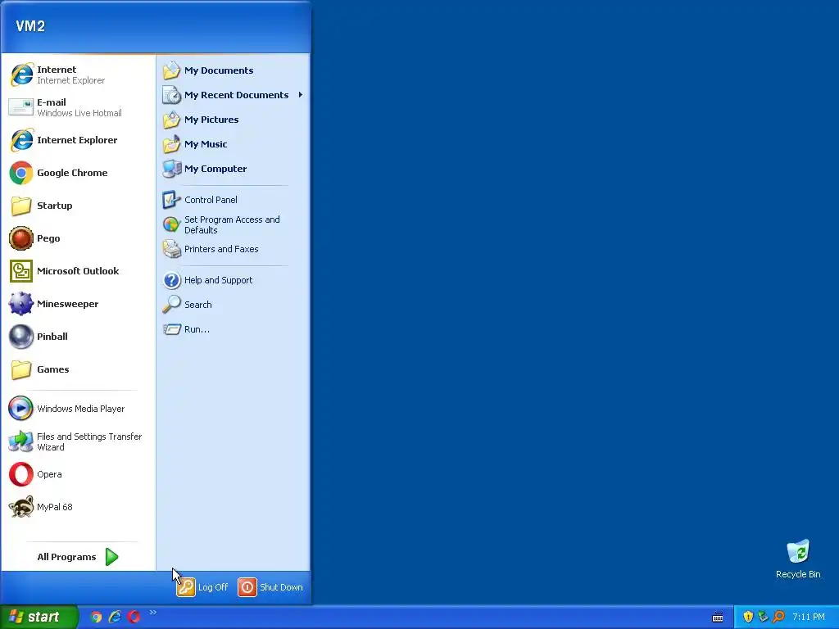Launch Internet Explorer from recent programs
The width and height of the screenshot is (839, 629).
point(78,140)
